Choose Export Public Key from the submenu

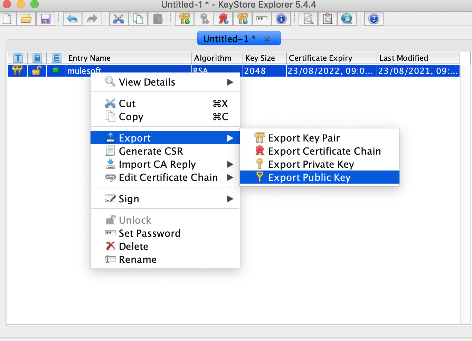click(309, 177)
